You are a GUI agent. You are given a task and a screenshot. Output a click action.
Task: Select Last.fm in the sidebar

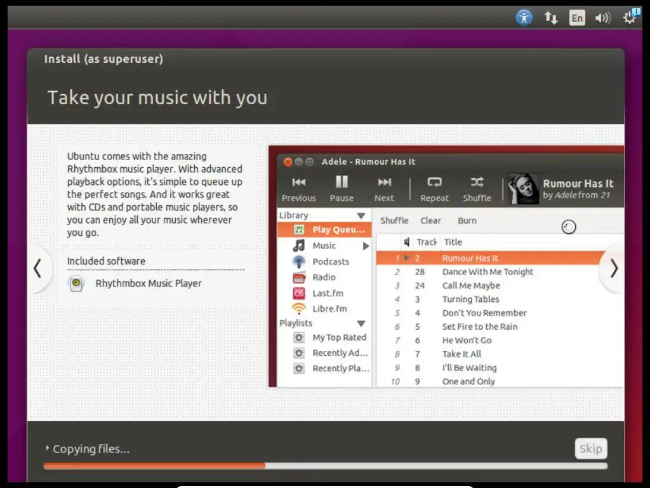coord(324,293)
